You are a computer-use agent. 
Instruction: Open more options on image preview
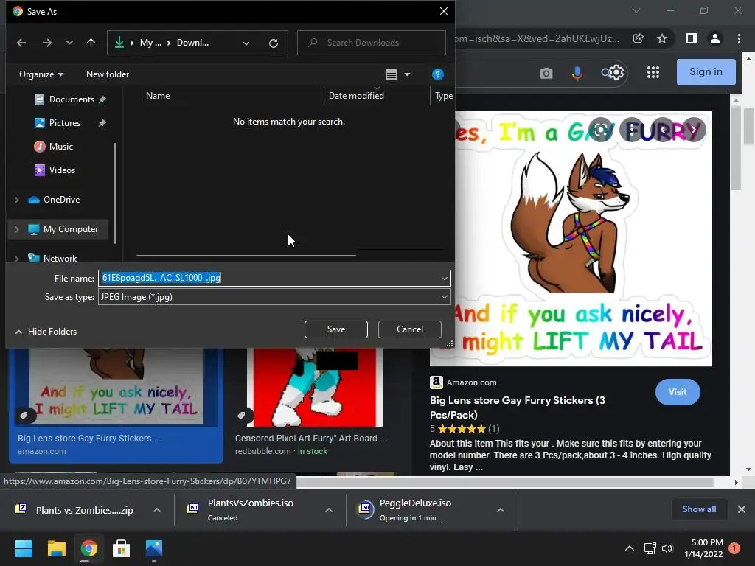(632, 130)
